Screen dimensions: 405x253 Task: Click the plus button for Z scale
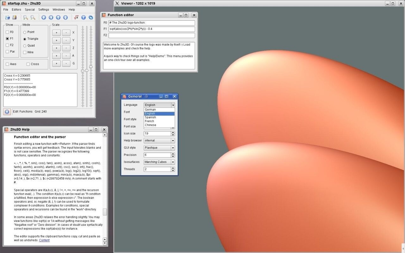click(x=56, y=48)
